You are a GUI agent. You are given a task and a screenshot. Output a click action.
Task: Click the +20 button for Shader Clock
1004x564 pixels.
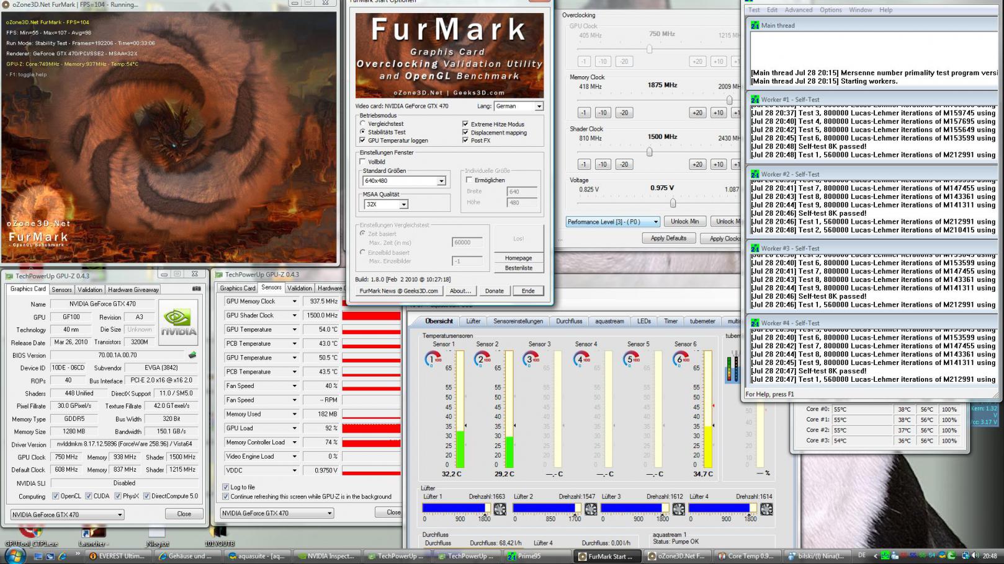(697, 164)
